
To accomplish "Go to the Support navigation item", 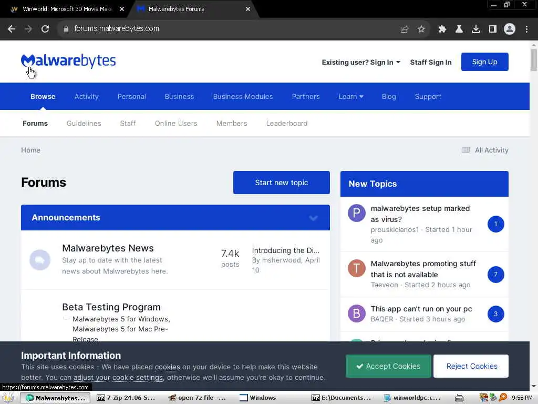I will tap(428, 97).
